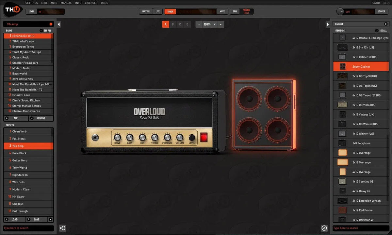Collapse the left panel with its arrow chevron
Screen dimensions: 392x235
click(x=59, y=24)
